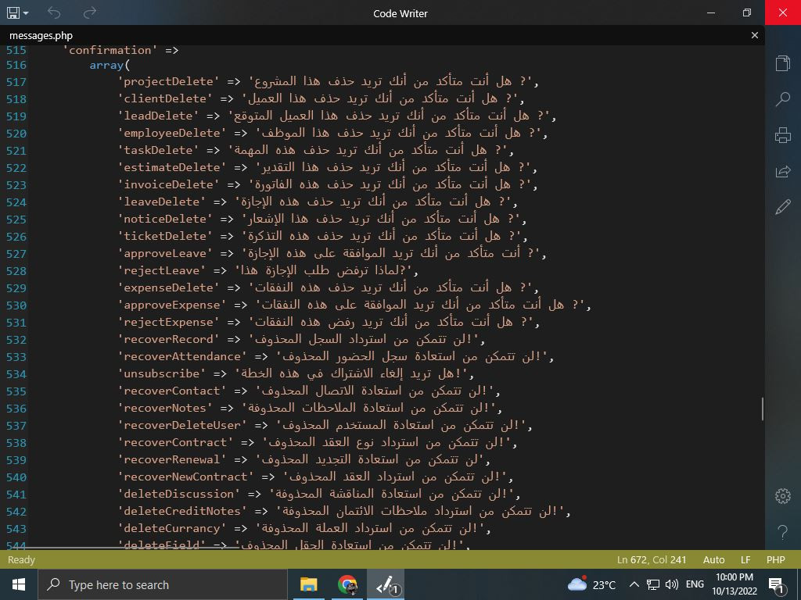801x600 pixels.
Task: Click the 'clientDelete' key text
Action: pos(165,98)
